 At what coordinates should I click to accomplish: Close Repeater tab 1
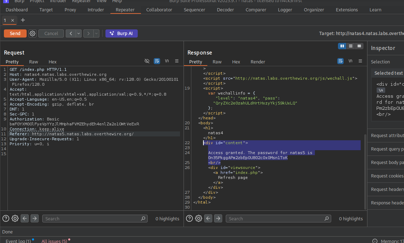point(12,20)
